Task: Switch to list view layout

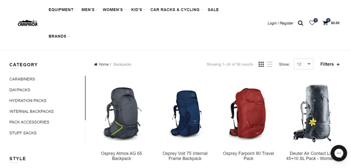Action: pyautogui.click(x=269, y=64)
